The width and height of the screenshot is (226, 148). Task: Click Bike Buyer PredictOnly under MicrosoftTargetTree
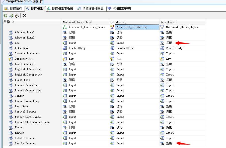(x=86, y=48)
